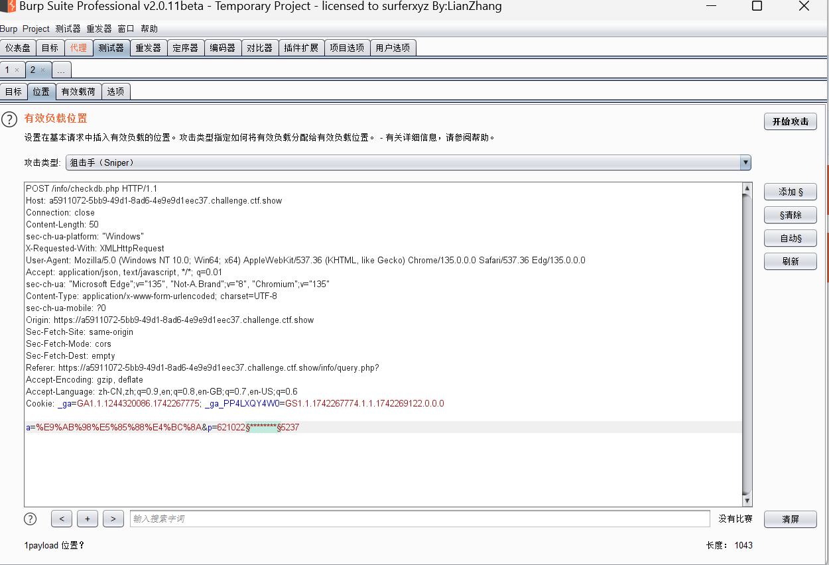This screenshot has height=565, width=829.
Task: Open help for payload positions section
Action: (9, 119)
